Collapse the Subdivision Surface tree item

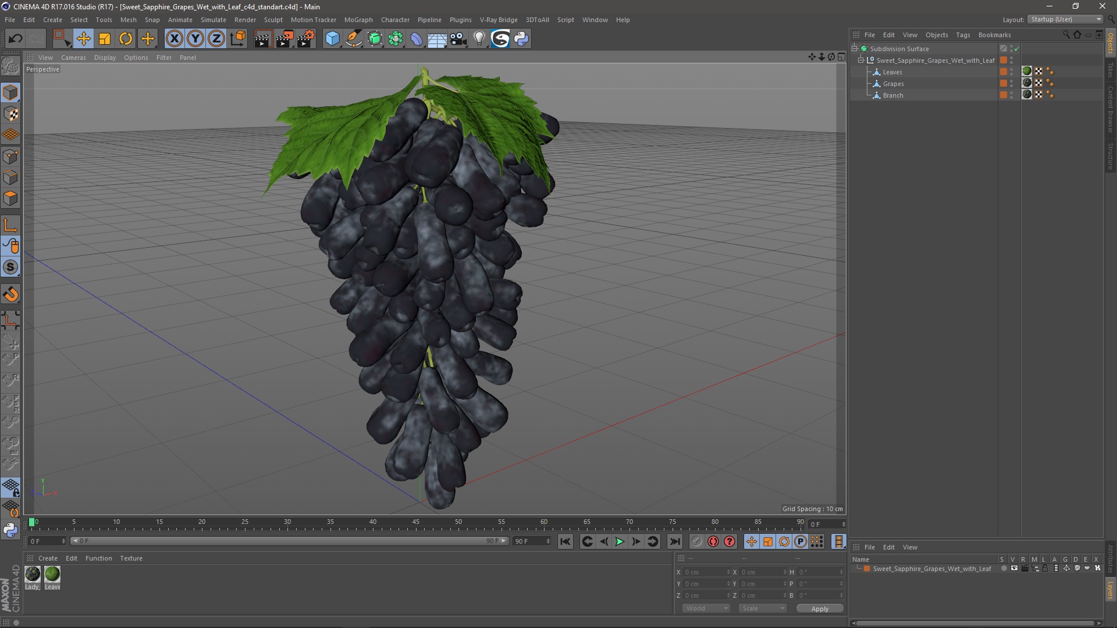click(x=855, y=48)
